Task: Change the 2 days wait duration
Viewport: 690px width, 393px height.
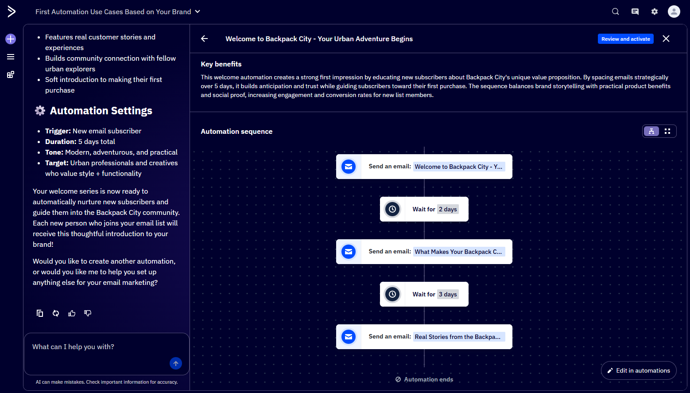Action: point(448,209)
